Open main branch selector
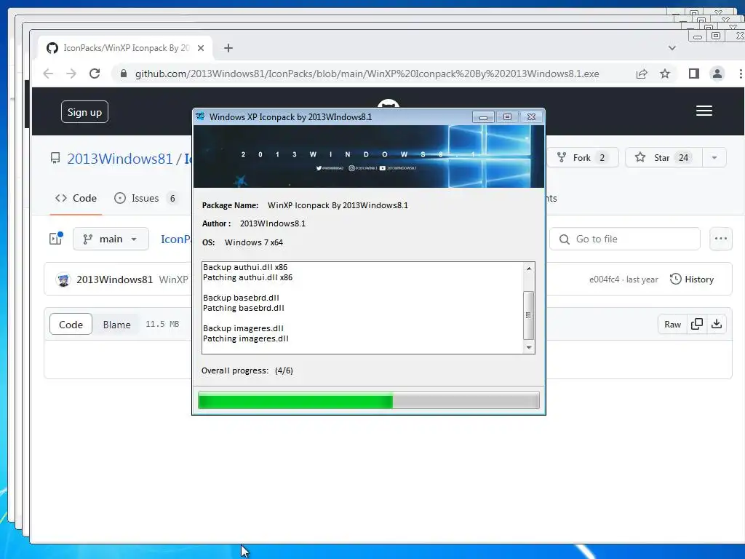The image size is (745, 559). [x=111, y=239]
